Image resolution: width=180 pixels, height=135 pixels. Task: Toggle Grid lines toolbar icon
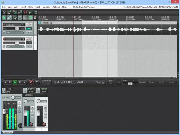point(25,18)
